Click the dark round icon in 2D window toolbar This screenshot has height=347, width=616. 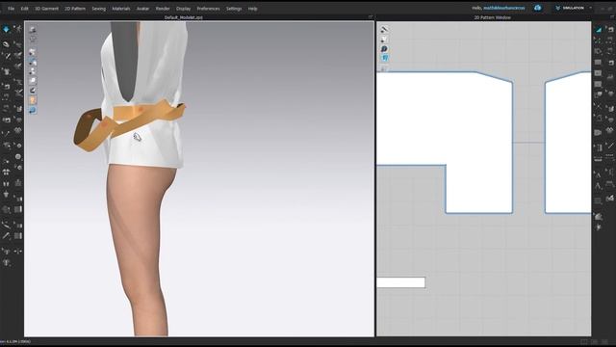(384, 49)
